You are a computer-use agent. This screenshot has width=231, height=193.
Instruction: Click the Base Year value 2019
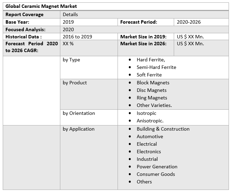[68, 22]
